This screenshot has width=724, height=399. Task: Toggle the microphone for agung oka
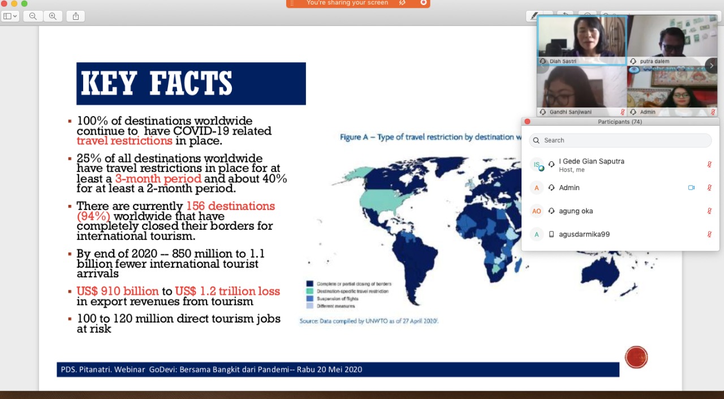[x=709, y=211]
